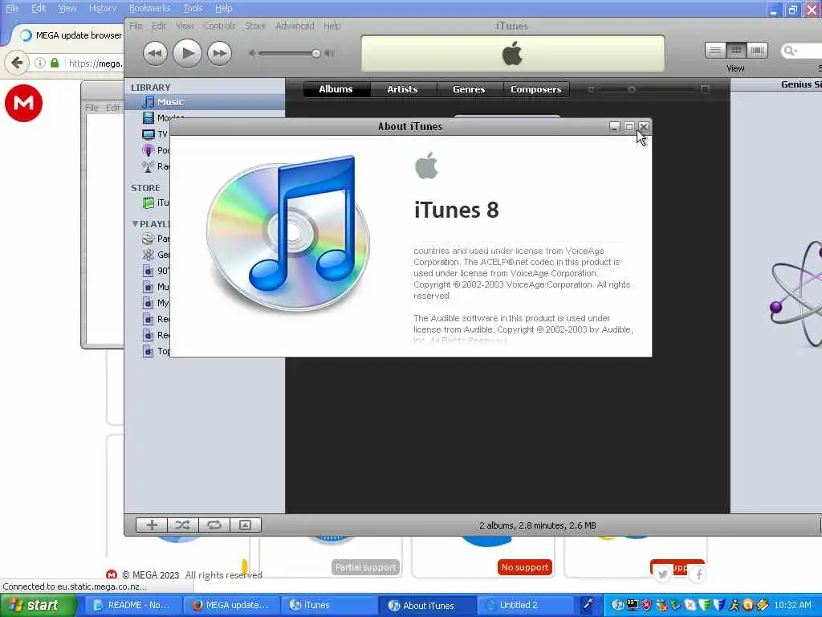Skip back with the iTunes rewind button
The height and width of the screenshot is (617, 822).
pyautogui.click(x=155, y=53)
